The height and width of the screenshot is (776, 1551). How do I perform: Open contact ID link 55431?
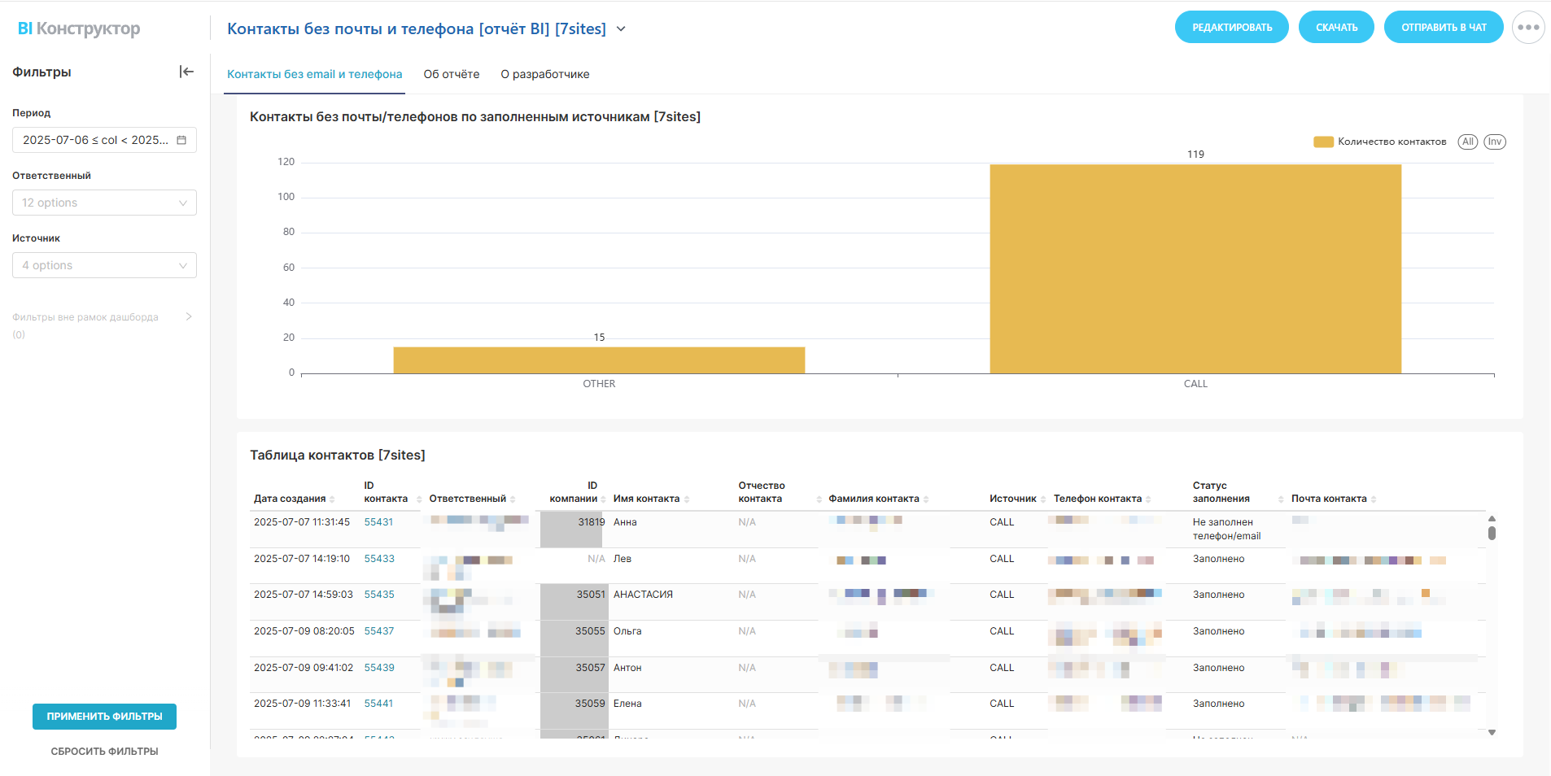tap(378, 522)
